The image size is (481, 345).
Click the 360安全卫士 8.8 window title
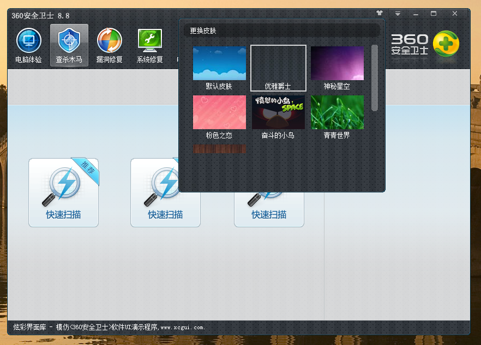tap(40, 16)
